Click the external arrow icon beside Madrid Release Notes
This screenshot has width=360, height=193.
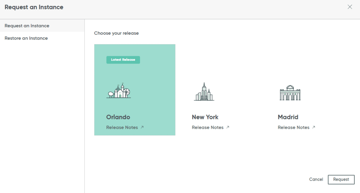point(314,127)
